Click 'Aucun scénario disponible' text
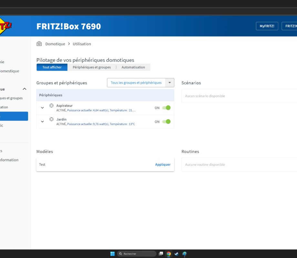The height and width of the screenshot is (258, 297). [x=205, y=96]
